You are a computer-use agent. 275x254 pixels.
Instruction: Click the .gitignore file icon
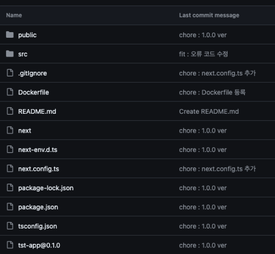pyautogui.click(x=10, y=73)
